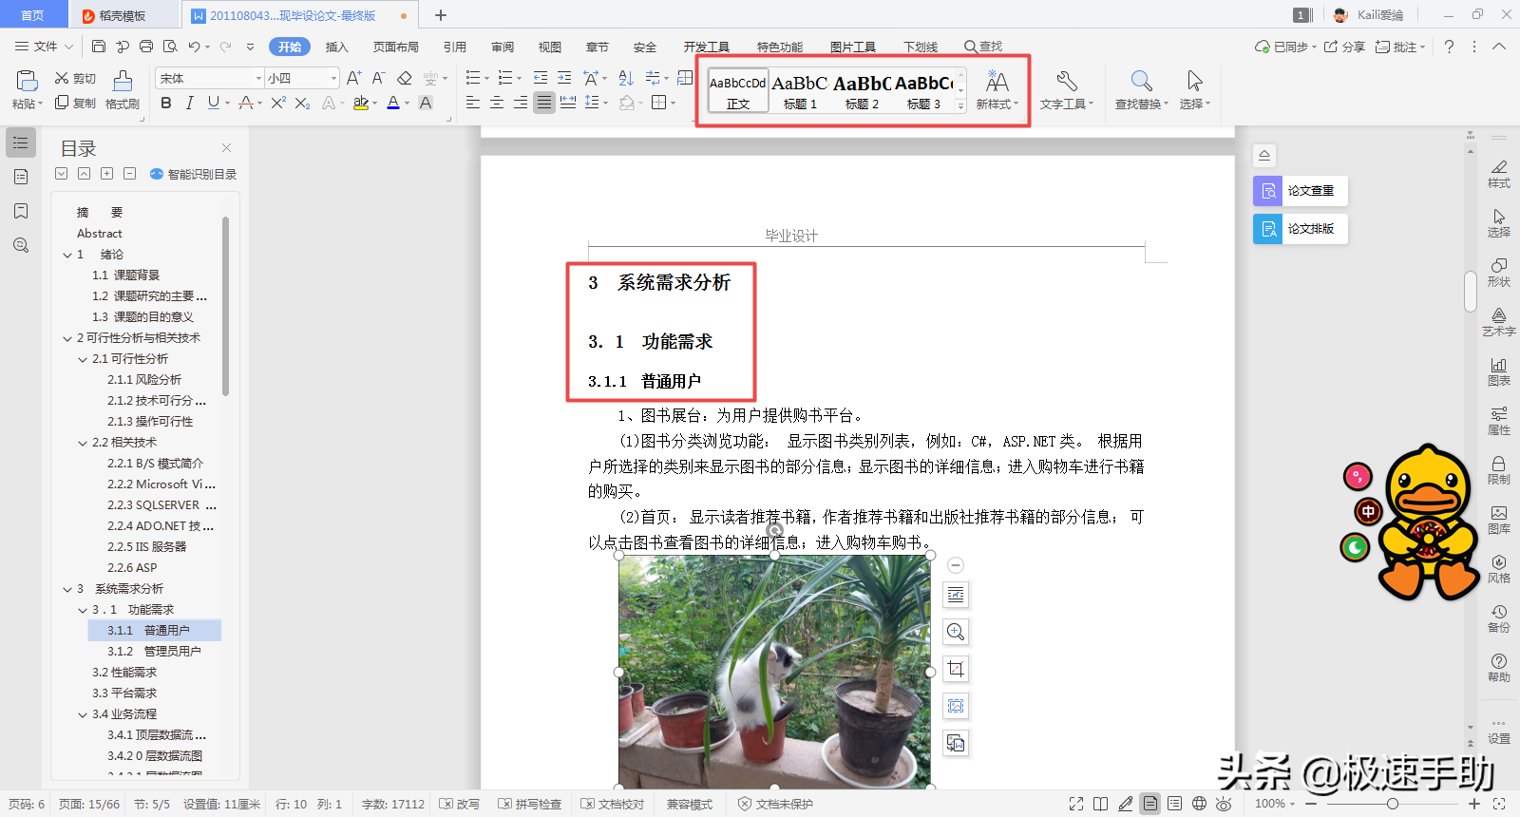Click the crop icon beside the image

coord(956,669)
